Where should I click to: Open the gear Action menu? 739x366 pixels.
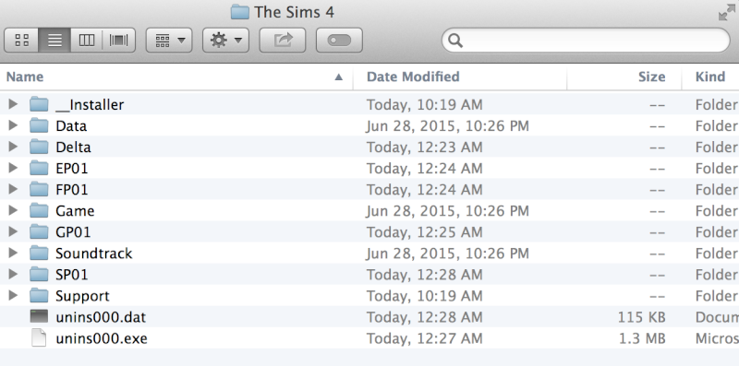(x=225, y=41)
